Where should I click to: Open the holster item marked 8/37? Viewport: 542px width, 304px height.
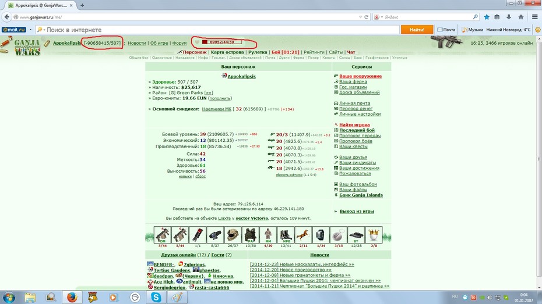pos(215,235)
